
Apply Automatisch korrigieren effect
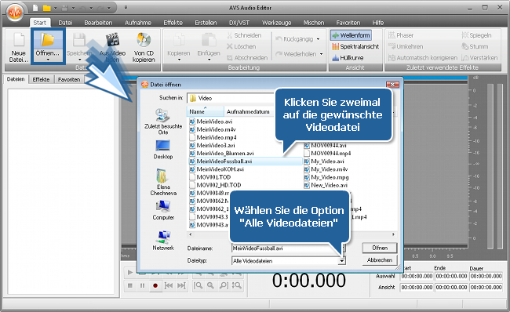[423, 57]
